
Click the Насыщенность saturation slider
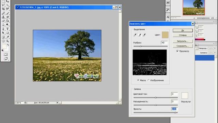[156, 105]
